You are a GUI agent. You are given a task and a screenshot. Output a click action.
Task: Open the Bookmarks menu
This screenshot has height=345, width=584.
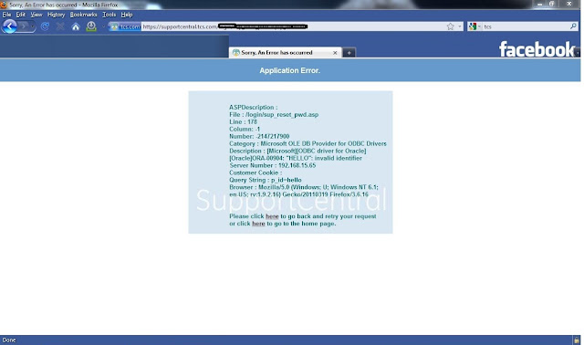point(83,15)
